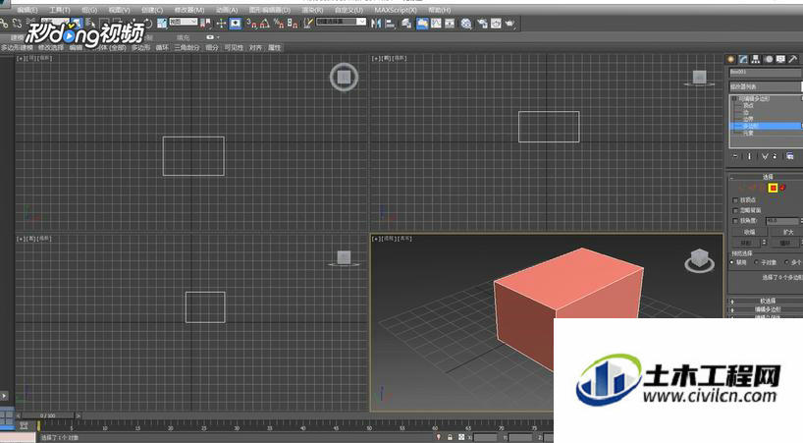Open the 视图 reference coordinate dropdown
Image resolution: width=803 pixels, height=443 pixels.
pos(184,22)
